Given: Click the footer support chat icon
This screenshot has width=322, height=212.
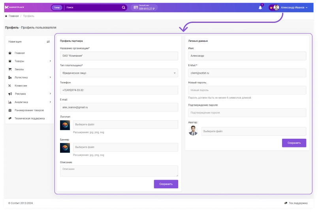Looking at the screenshot, I should [286, 203].
